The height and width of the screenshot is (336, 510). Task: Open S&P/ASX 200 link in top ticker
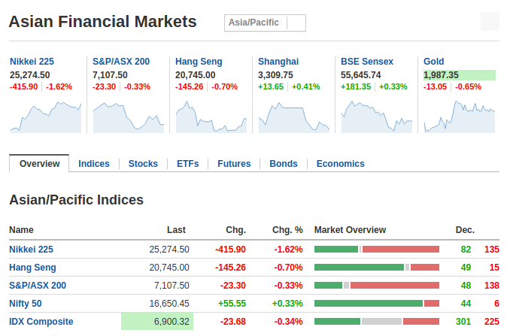(x=121, y=62)
